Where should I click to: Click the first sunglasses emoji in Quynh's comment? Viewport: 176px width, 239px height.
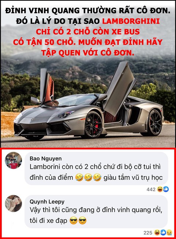click(74, 221)
